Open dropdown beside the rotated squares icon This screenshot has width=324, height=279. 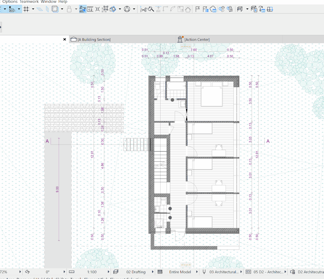click(120, 9)
